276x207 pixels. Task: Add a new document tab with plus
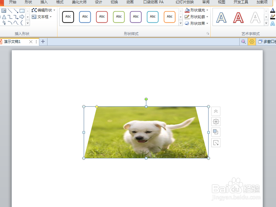tap(43, 41)
